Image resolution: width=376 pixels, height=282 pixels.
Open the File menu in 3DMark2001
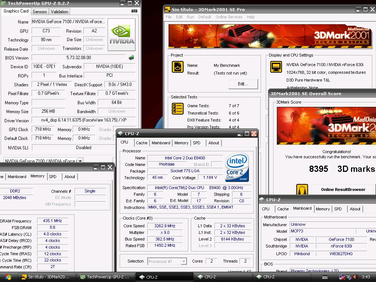pos(169,17)
